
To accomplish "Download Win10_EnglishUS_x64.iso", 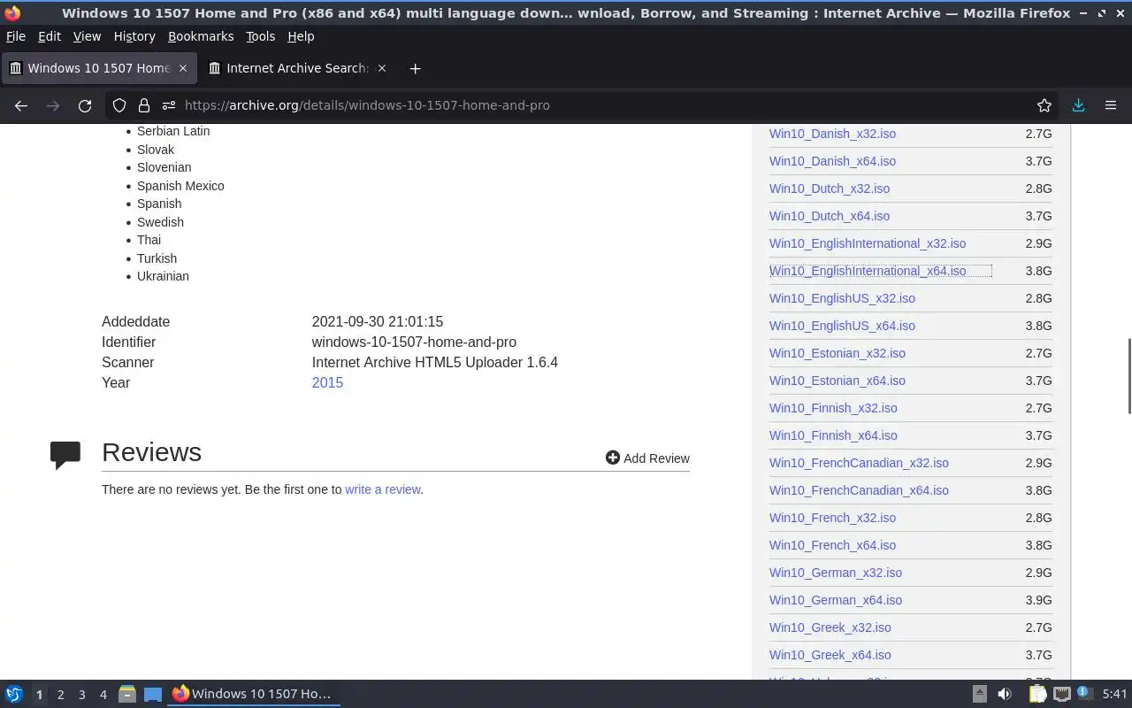I will (842, 326).
